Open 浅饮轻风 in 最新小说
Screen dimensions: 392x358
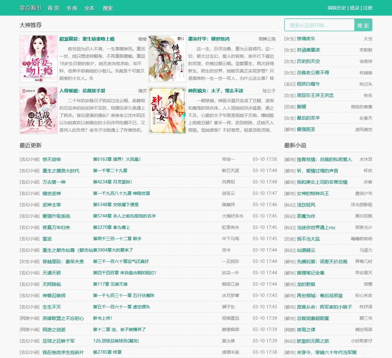306,205
